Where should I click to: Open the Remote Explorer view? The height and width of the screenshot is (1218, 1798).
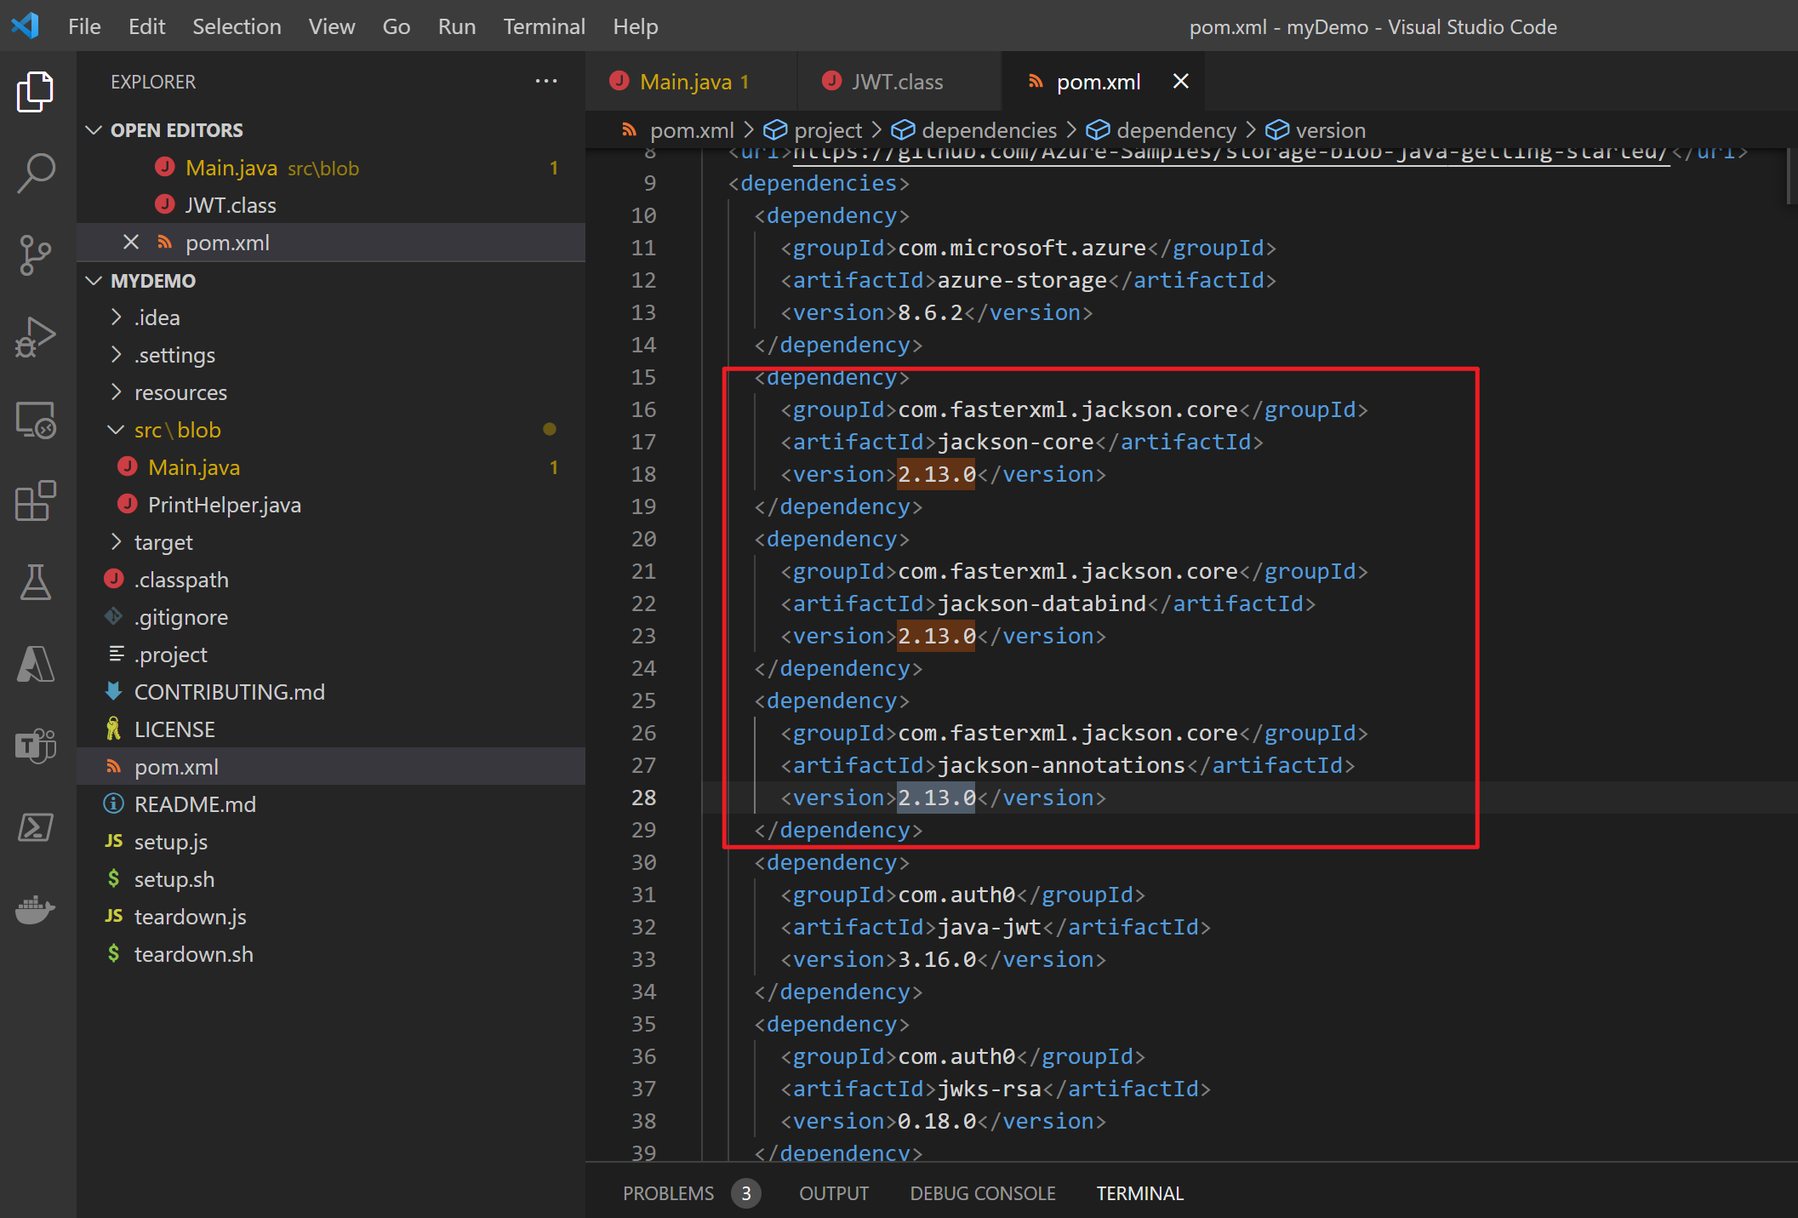click(x=36, y=420)
